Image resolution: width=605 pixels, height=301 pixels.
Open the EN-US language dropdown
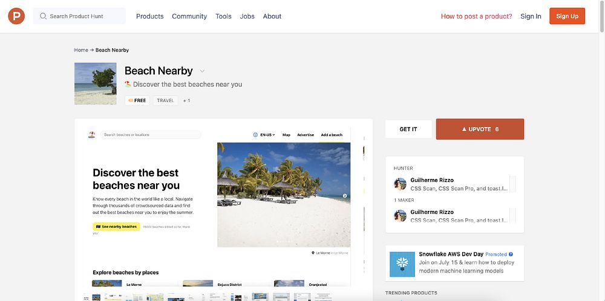[x=267, y=135]
